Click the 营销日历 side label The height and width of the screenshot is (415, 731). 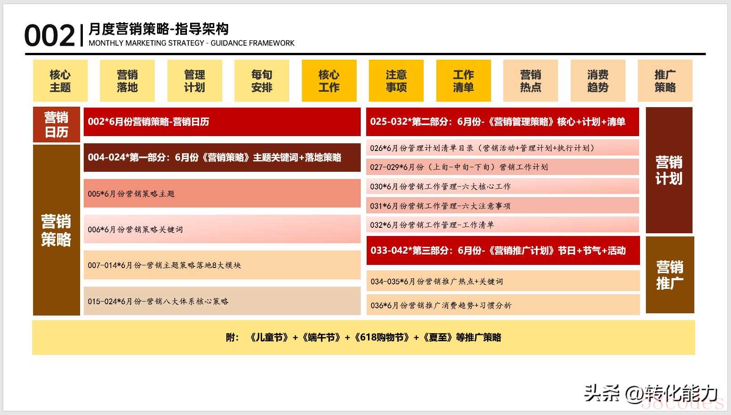57,125
